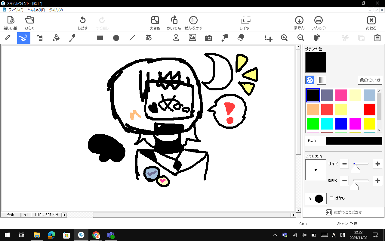Switch to palette color mode
The image size is (385, 241).
(310, 80)
